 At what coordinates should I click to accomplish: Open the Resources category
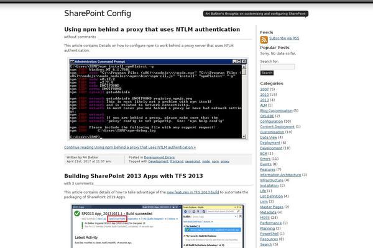point(269,239)
